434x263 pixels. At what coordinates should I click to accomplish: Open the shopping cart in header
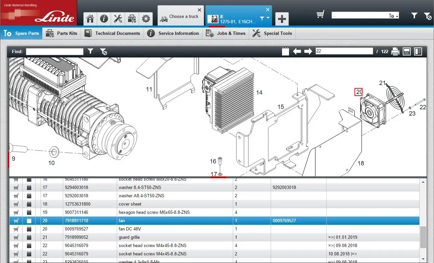tap(320, 14)
